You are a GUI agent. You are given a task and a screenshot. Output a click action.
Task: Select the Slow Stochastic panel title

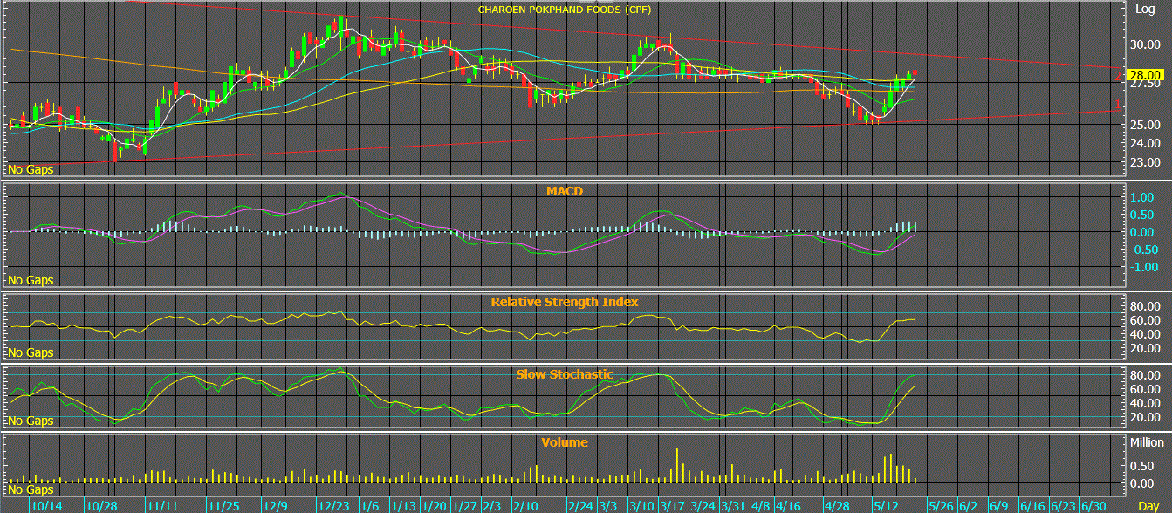click(564, 373)
